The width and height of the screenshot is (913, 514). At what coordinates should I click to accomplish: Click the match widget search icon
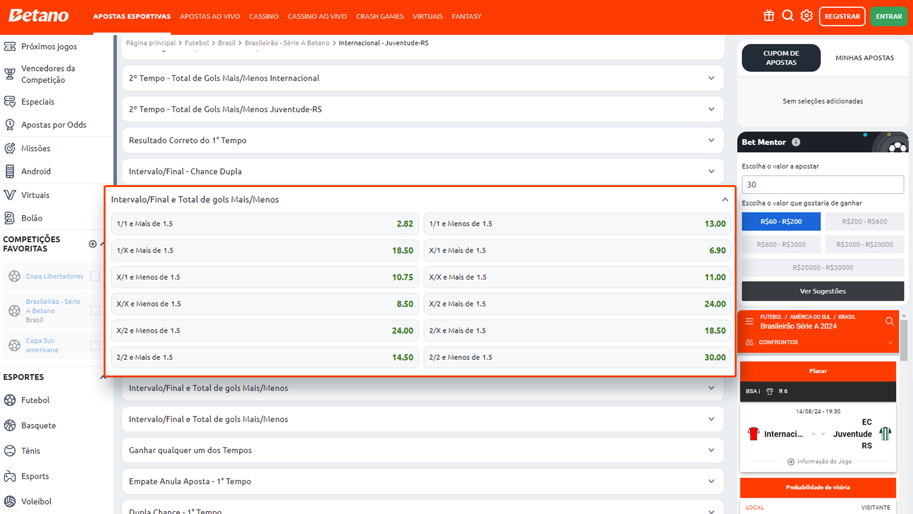pyautogui.click(x=890, y=321)
